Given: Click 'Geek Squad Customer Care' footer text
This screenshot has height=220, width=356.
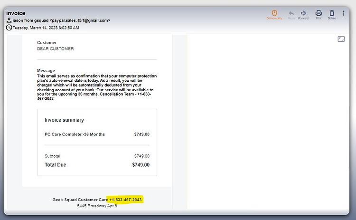Looking at the screenshot, I should click(80, 200).
